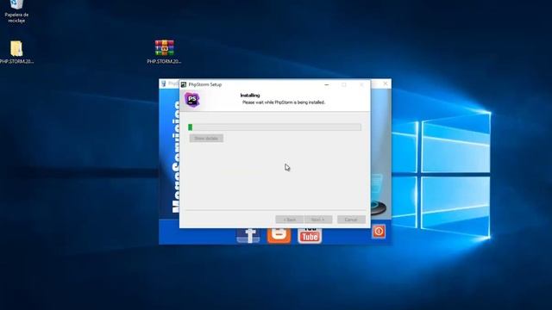Click the 'PhpStorm Setup' window title
This screenshot has width=552, height=310.
[205, 84]
